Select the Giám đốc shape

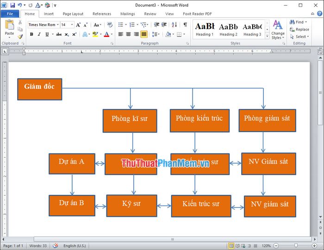pyautogui.click(x=39, y=89)
